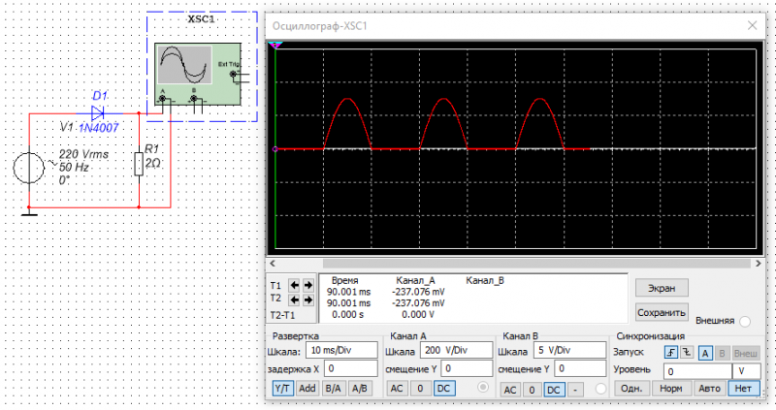Click Развертка Шкала field 10 ms/Div
Viewport: 776px width, 410px height.
[341, 350]
